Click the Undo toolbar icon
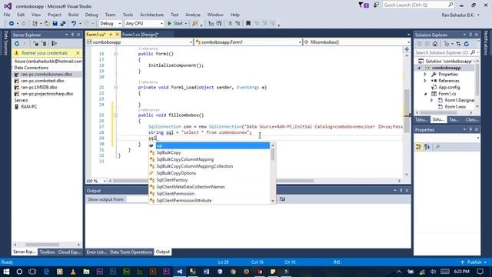492x277 pixels. [74, 24]
